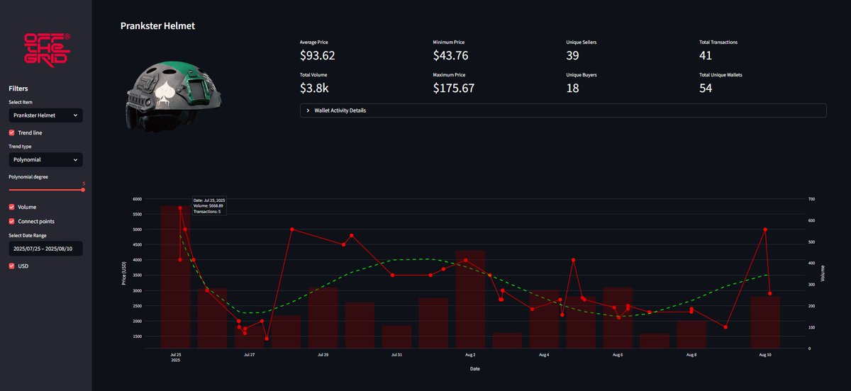
Task: Click the Average Price value $93.62
Action: click(x=317, y=55)
